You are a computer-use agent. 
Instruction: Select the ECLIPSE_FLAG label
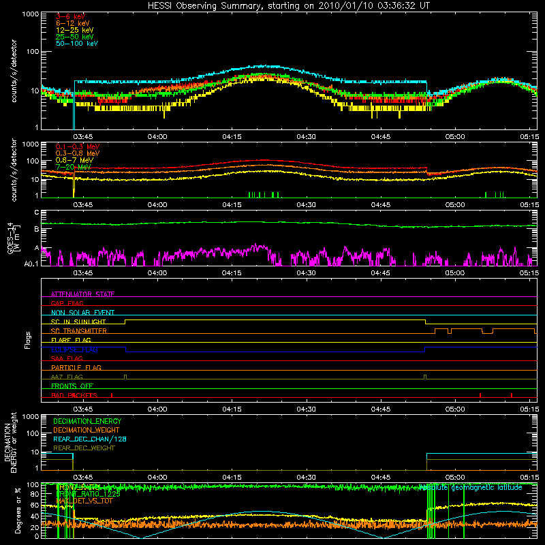(74, 349)
